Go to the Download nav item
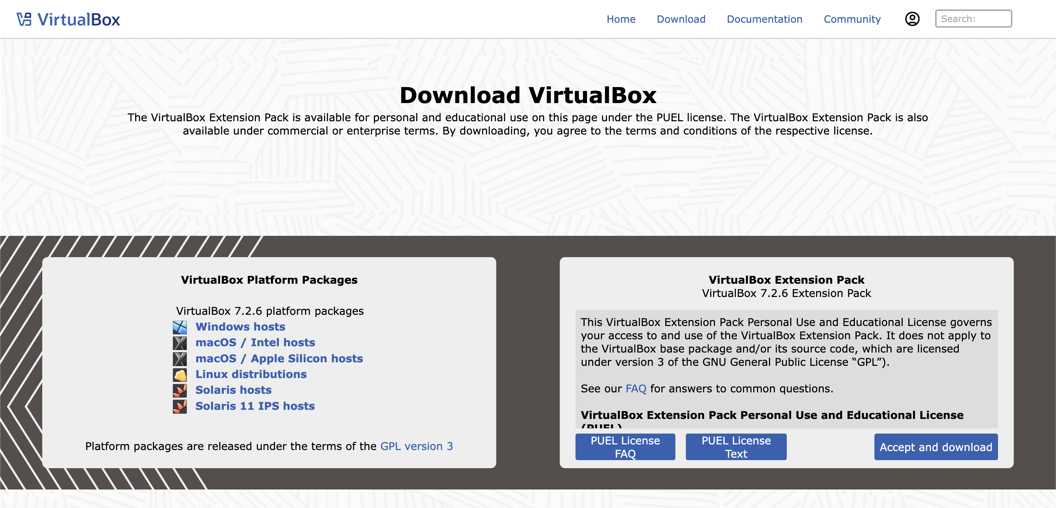The width and height of the screenshot is (1056, 508). pyautogui.click(x=681, y=19)
